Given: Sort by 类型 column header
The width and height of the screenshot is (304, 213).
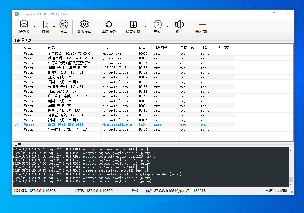Looking at the screenshot, I should [34, 47].
